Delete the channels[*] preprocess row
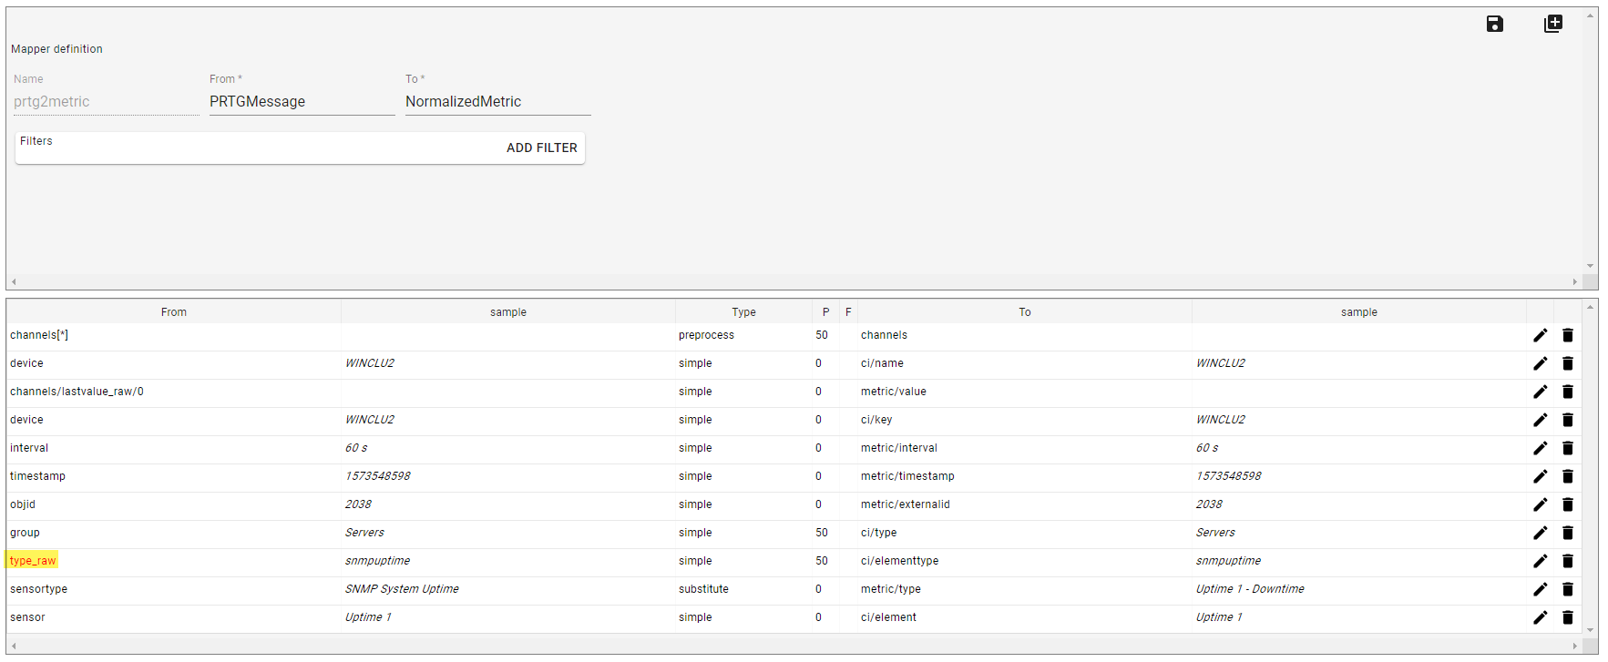This screenshot has height=662, width=1608. point(1567,335)
